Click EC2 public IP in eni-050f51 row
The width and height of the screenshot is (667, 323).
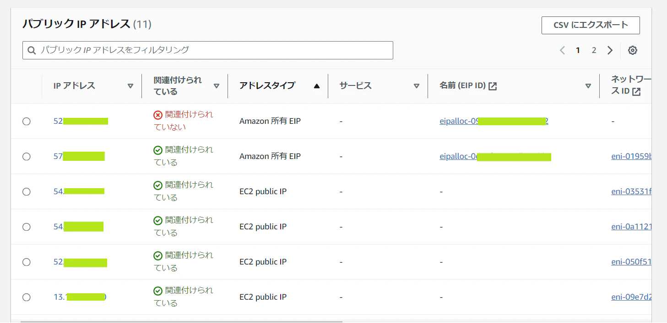[x=263, y=262]
